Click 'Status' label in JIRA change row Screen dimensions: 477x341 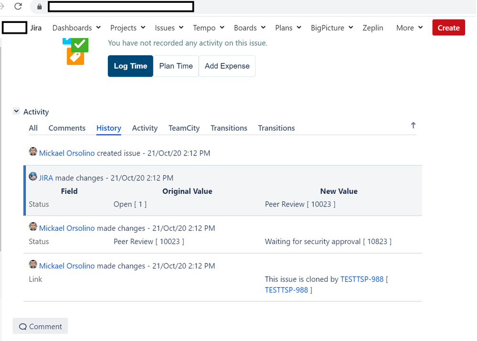(x=39, y=204)
